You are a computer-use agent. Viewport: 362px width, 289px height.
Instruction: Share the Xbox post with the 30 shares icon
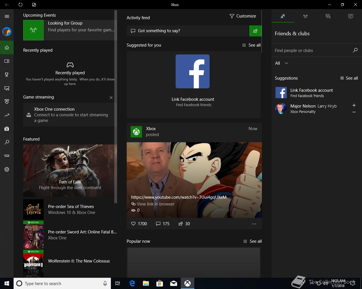tap(184, 224)
